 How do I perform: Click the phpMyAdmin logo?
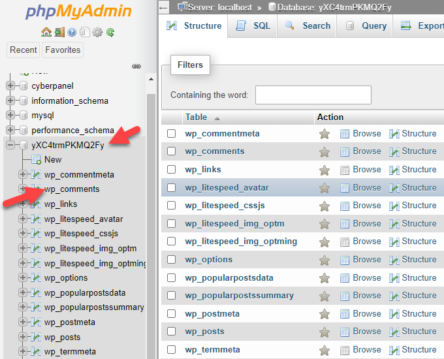tap(78, 12)
